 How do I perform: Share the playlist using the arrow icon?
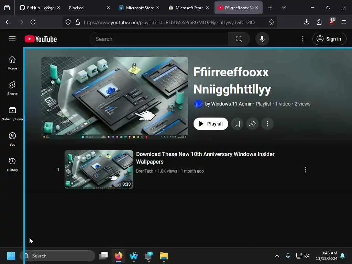252,124
